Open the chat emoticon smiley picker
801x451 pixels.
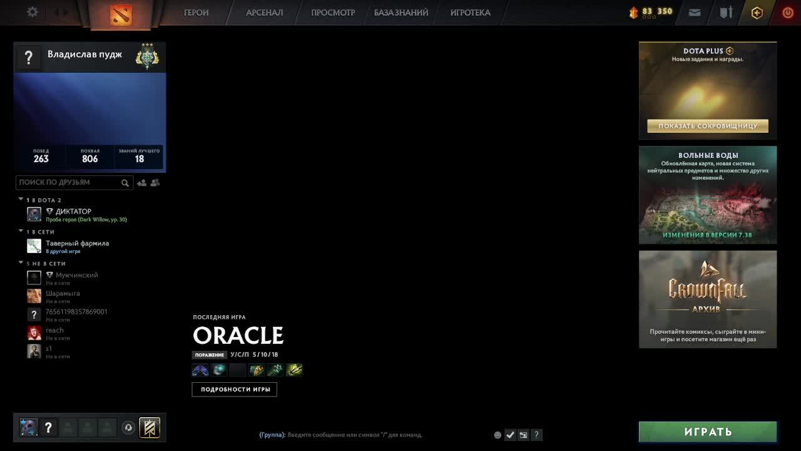(x=497, y=435)
